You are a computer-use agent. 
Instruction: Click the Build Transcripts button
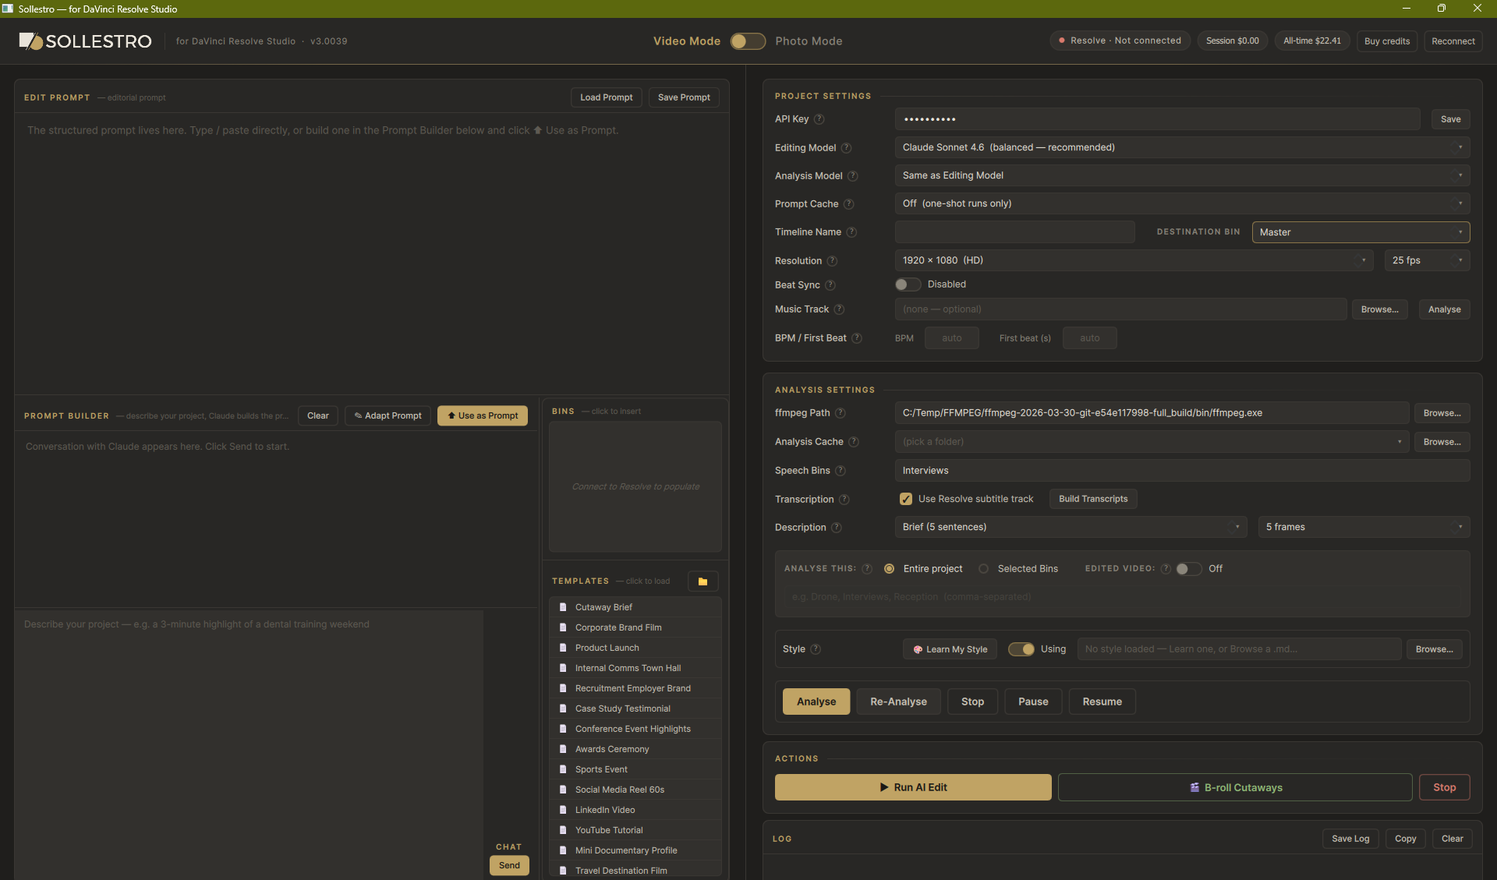point(1093,499)
